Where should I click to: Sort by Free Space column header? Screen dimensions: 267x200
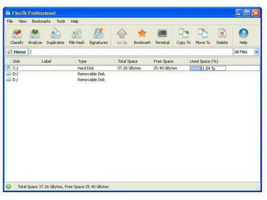pyautogui.click(x=170, y=61)
